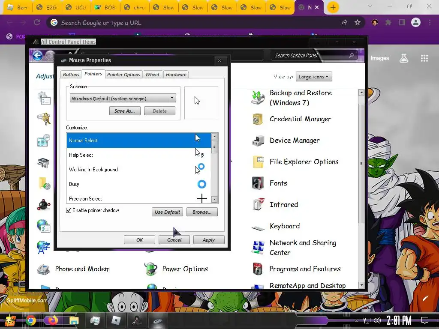Open the Keyboard icon

258,228
